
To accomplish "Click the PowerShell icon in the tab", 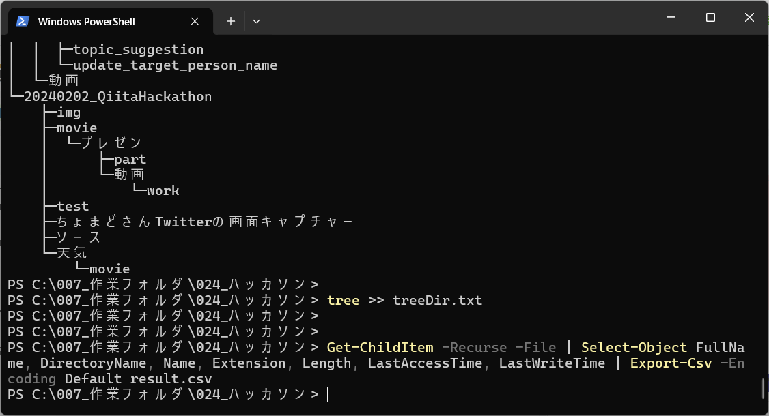I will point(23,20).
